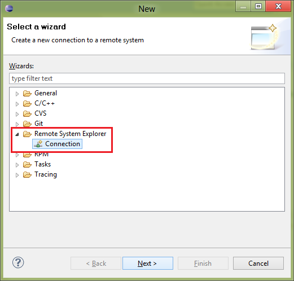Select the Tracing tree item label
The height and width of the screenshot is (281, 294).
(x=46, y=174)
